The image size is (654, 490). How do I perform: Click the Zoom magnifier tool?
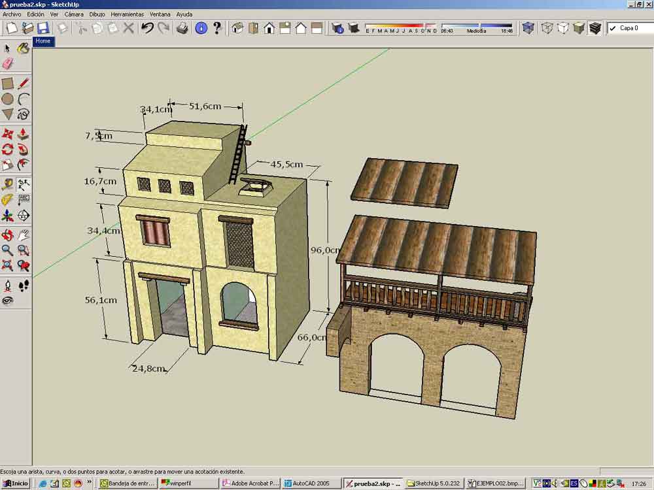coord(7,250)
